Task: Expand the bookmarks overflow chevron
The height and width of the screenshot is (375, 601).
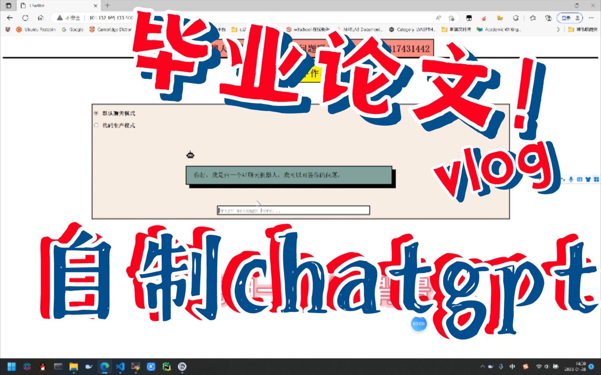Action: pos(558,30)
